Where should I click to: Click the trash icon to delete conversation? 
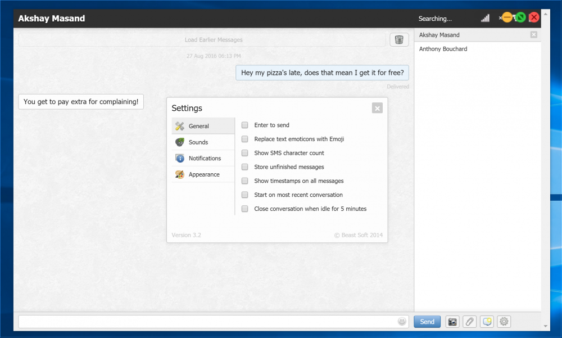(x=399, y=39)
